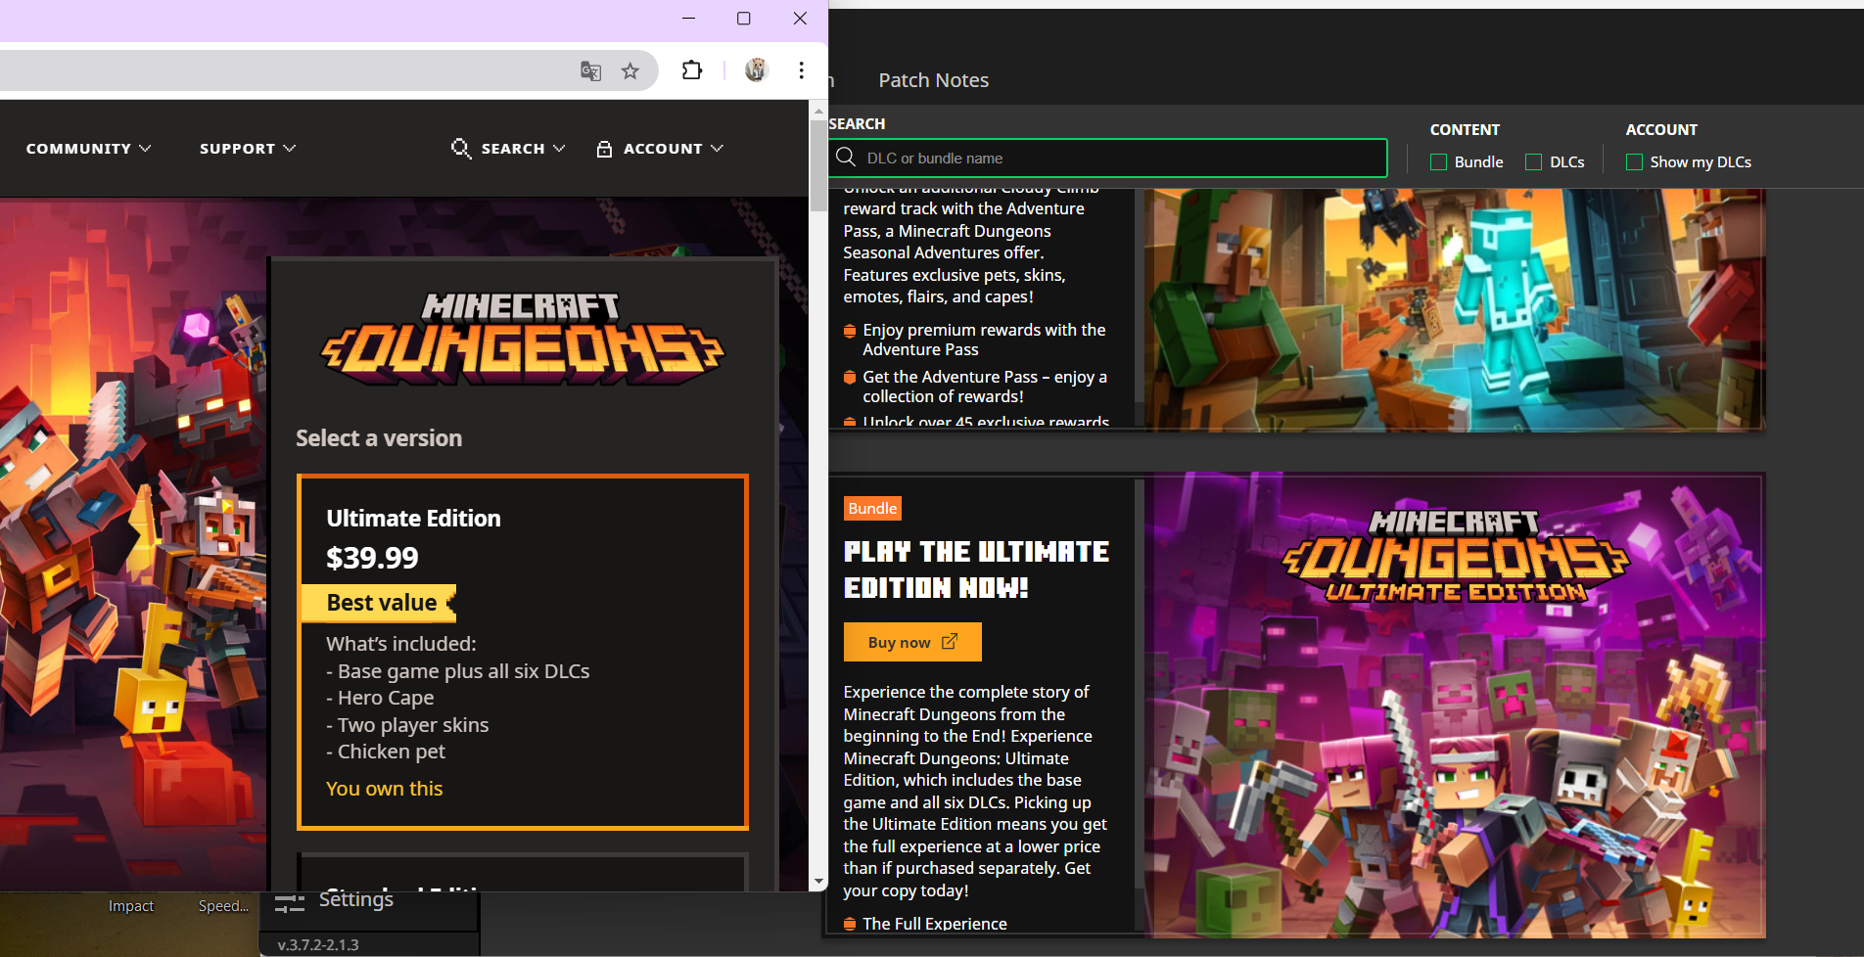Enable the Bundle content filter checkbox
The width and height of the screenshot is (1864, 957).
(x=1438, y=162)
